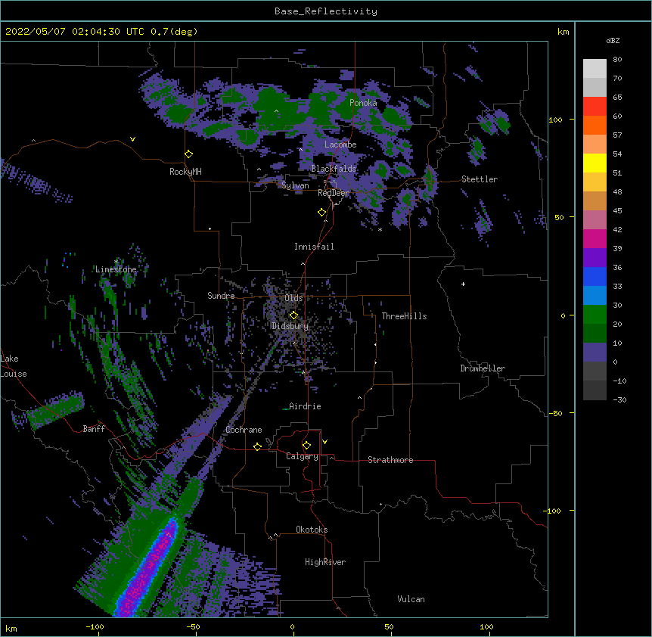Select the royal blue 33-36 dBZ swatch
The width and height of the screenshot is (652, 637).
[595, 276]
